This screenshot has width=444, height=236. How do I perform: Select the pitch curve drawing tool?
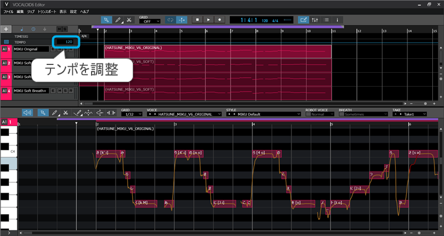click(x=77, y=113)
